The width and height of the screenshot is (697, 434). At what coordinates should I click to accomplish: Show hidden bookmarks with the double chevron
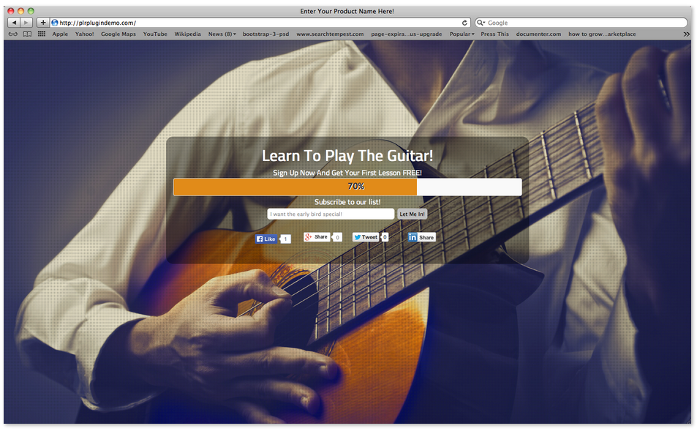[686, 34]
